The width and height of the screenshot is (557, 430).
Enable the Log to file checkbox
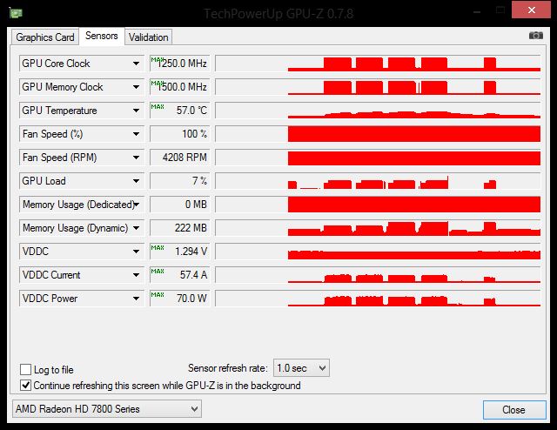[x=25, y=370]
